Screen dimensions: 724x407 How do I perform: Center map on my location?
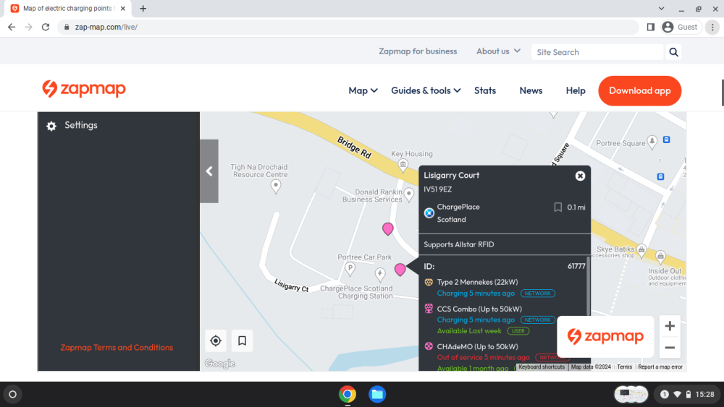click(x=216, y=341)
